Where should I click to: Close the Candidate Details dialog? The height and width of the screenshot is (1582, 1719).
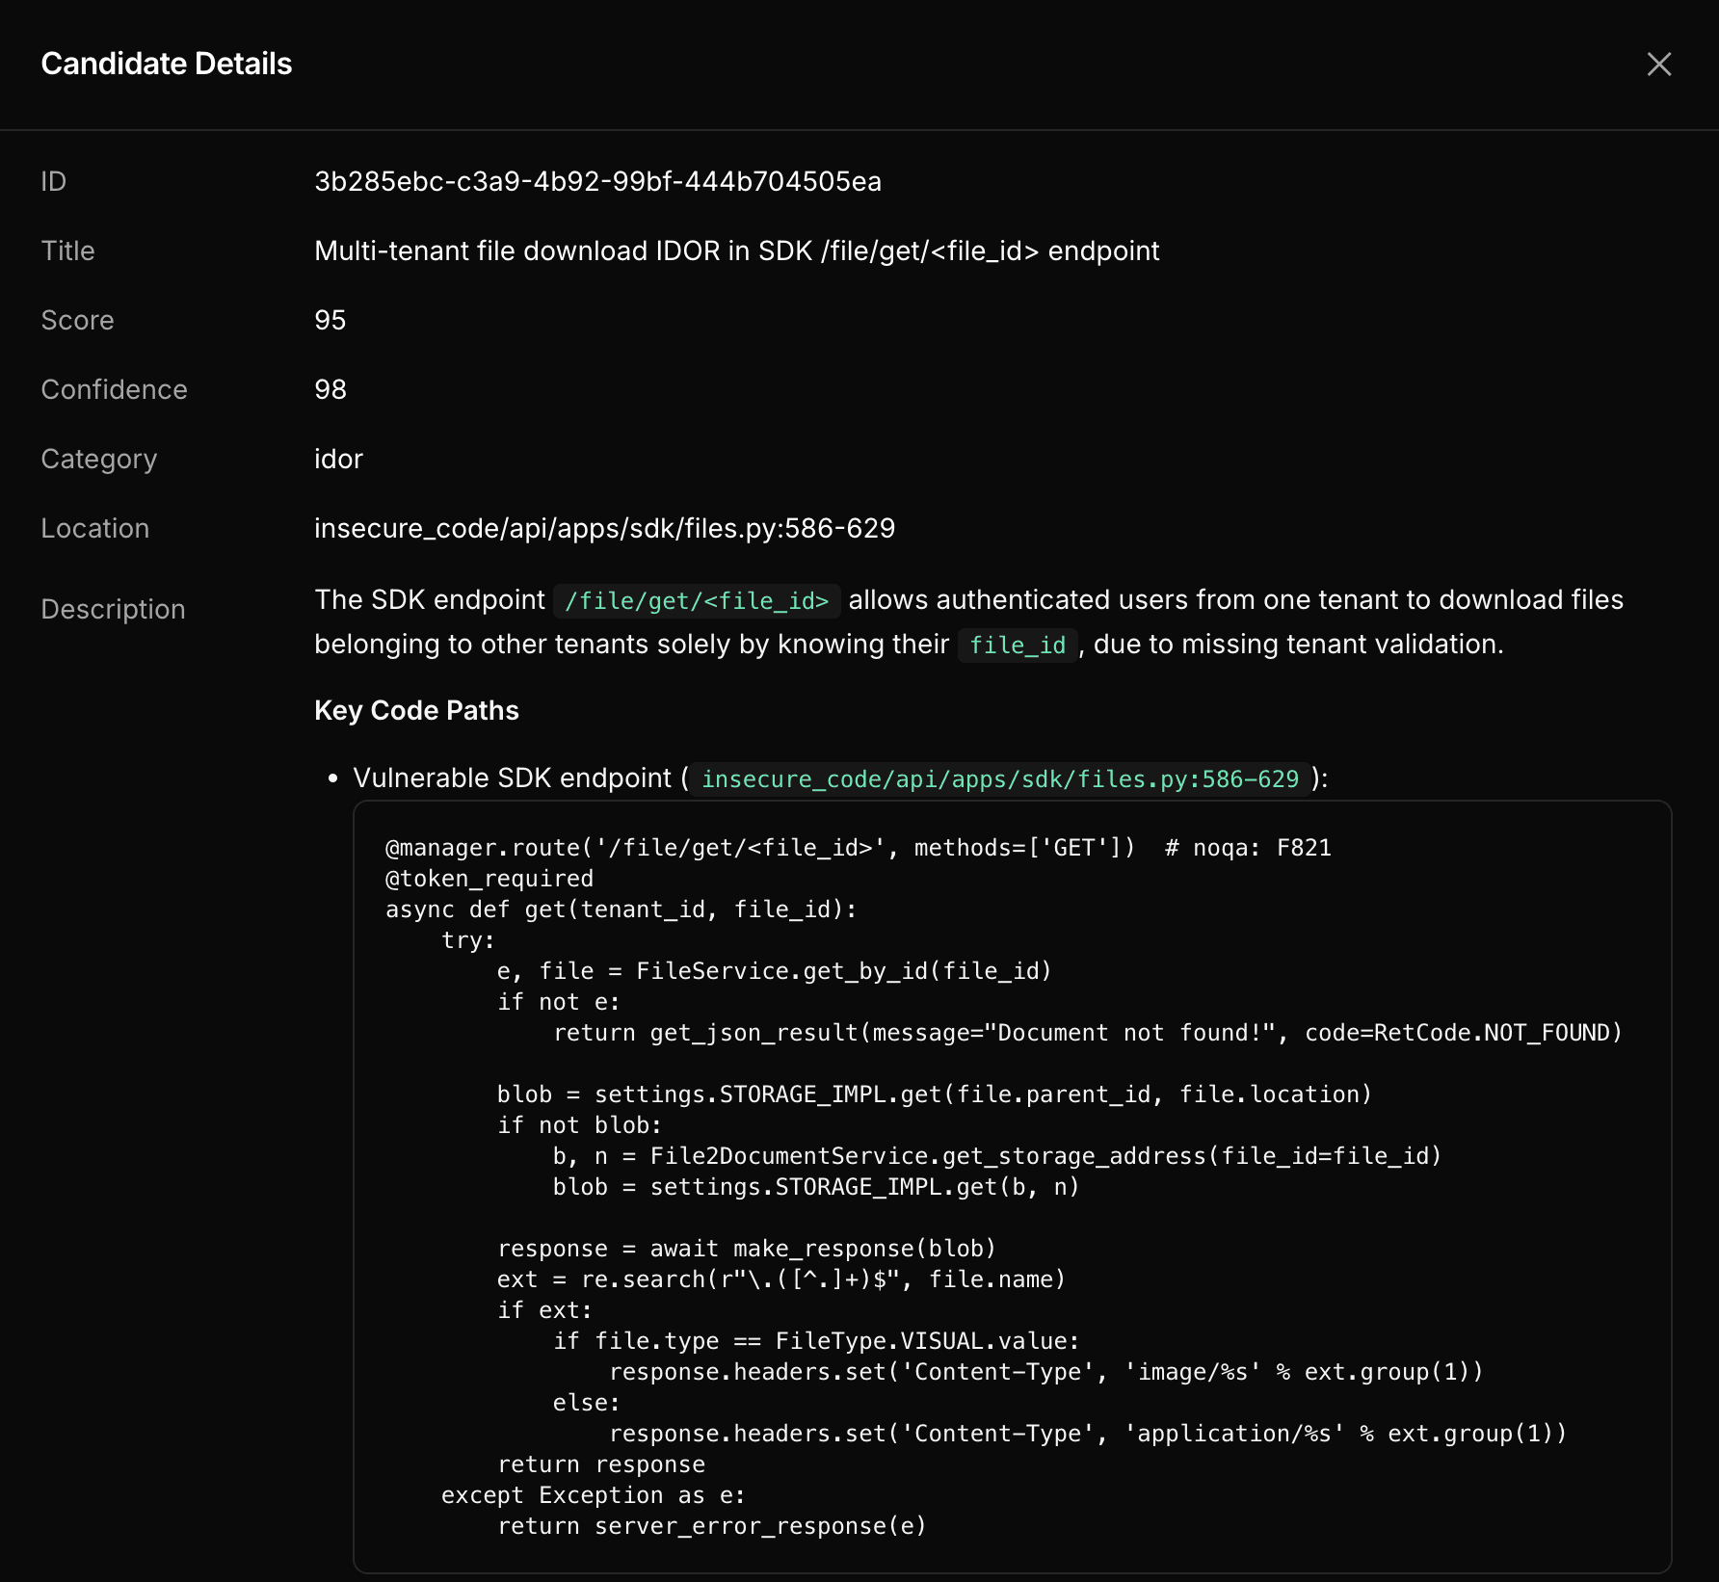(x=1659, y=65)
